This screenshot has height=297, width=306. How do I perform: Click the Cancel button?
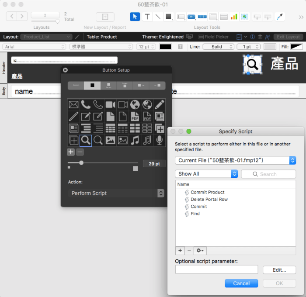point(241,283)
